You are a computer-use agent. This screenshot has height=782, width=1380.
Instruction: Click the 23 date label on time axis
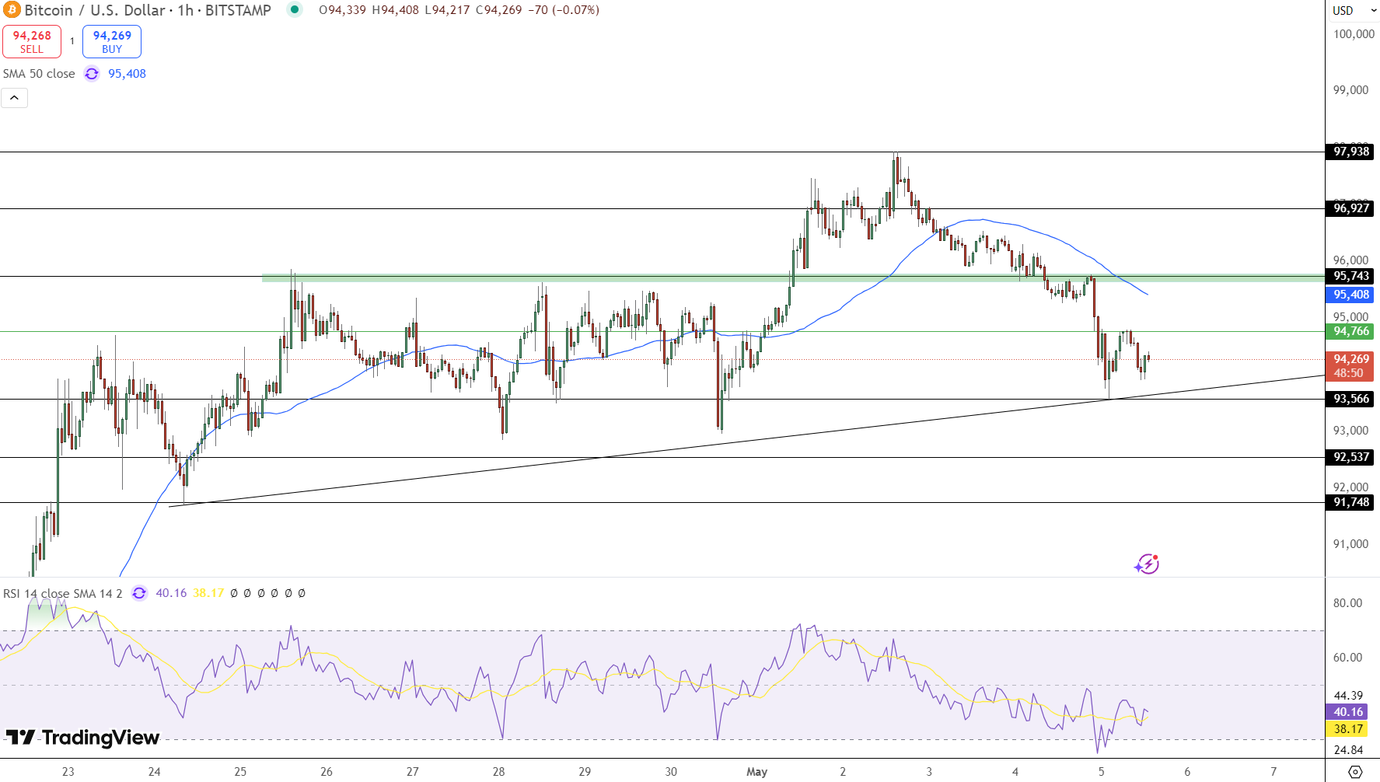68,772
